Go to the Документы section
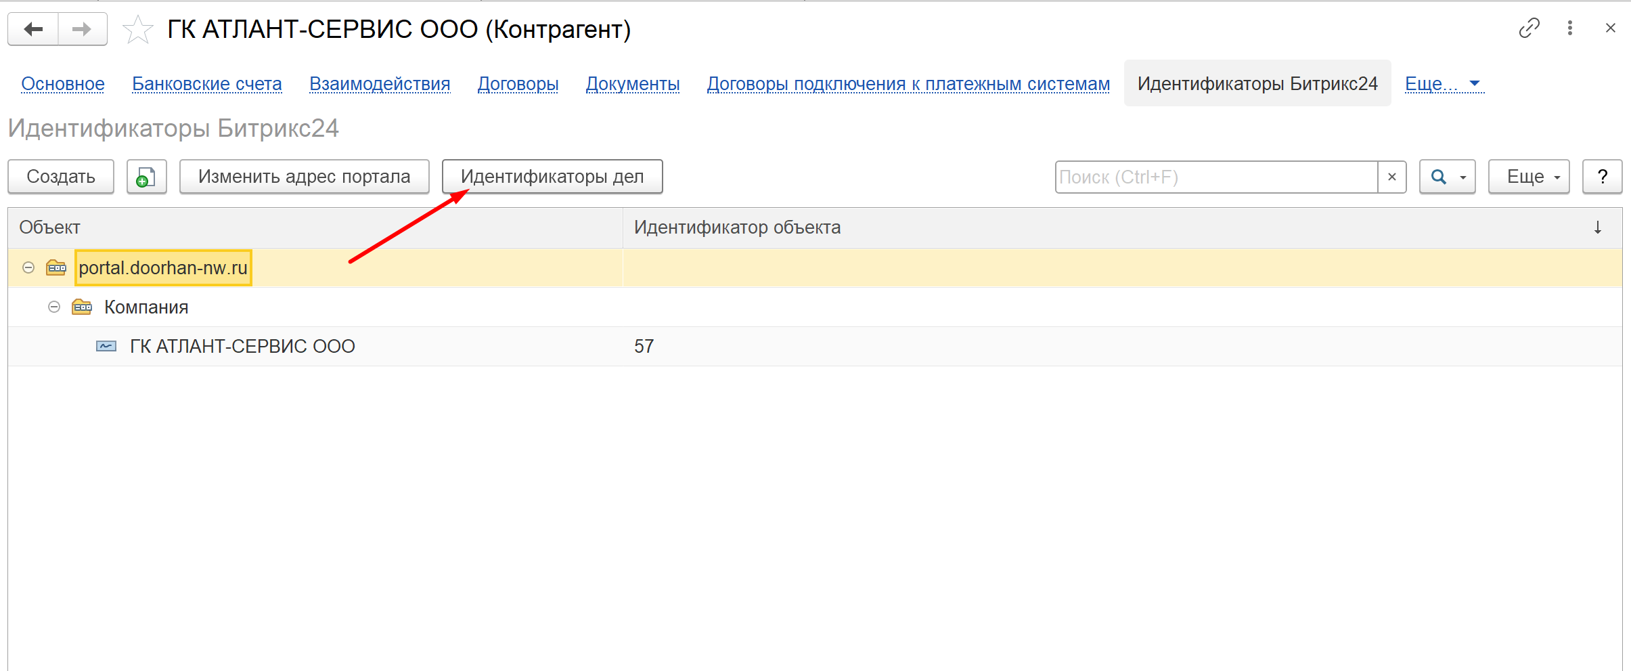The width and height of the screenshot is (1631, 671). 633,84
